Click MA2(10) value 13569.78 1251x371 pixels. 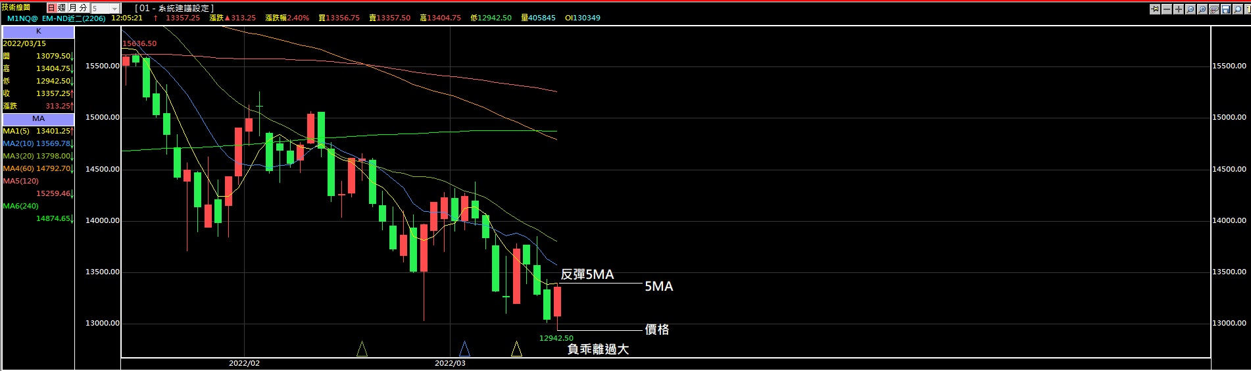(x=53, y=143)
